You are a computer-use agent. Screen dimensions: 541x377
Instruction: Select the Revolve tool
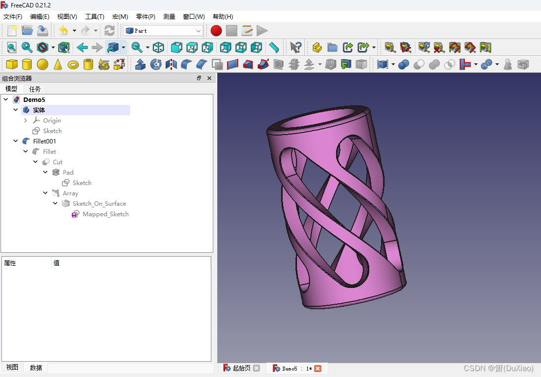[x=156, y=64]
